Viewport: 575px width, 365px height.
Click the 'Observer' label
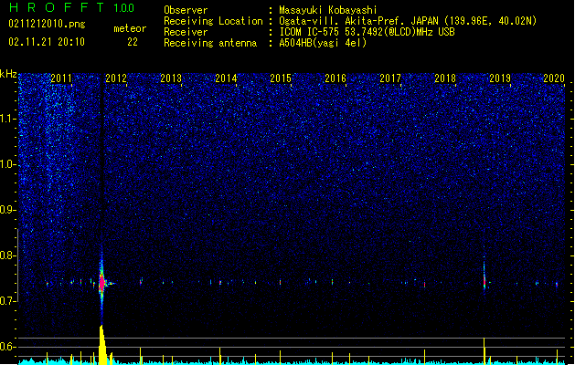click(186, 10)
